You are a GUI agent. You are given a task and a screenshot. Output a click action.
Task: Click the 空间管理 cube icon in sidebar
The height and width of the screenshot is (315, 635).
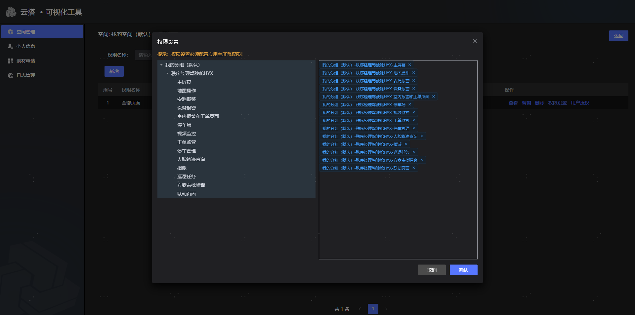click(10, 32)
